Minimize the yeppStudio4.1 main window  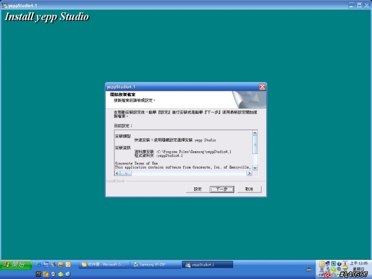(352, 5)
